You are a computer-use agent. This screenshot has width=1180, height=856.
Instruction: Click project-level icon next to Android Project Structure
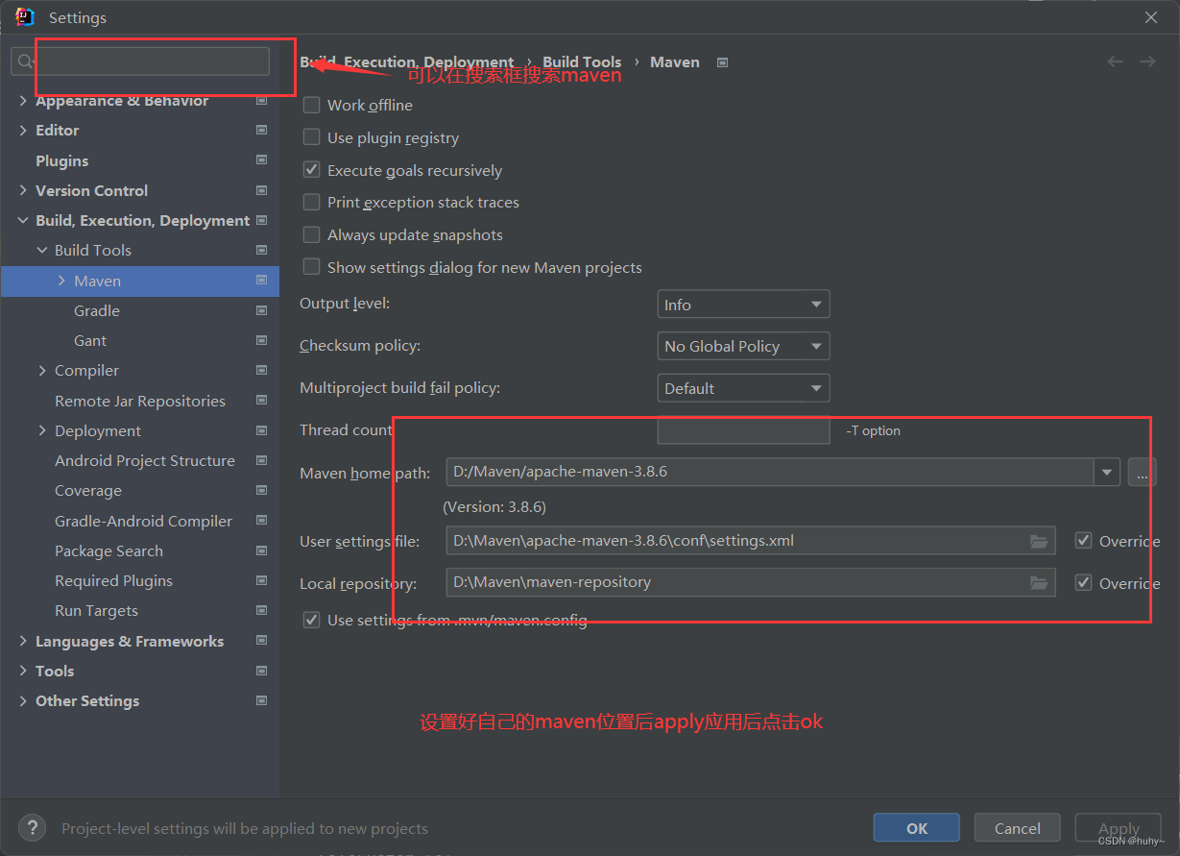pos(261,460)
